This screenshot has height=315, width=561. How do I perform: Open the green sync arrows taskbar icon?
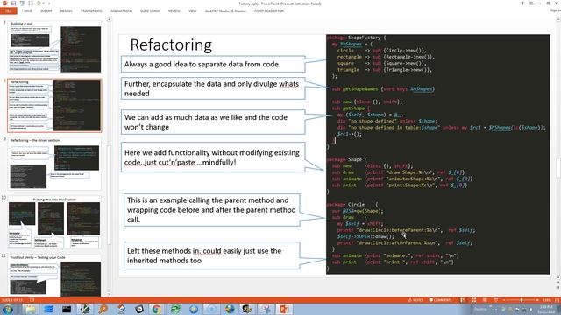tap(175, 309)
